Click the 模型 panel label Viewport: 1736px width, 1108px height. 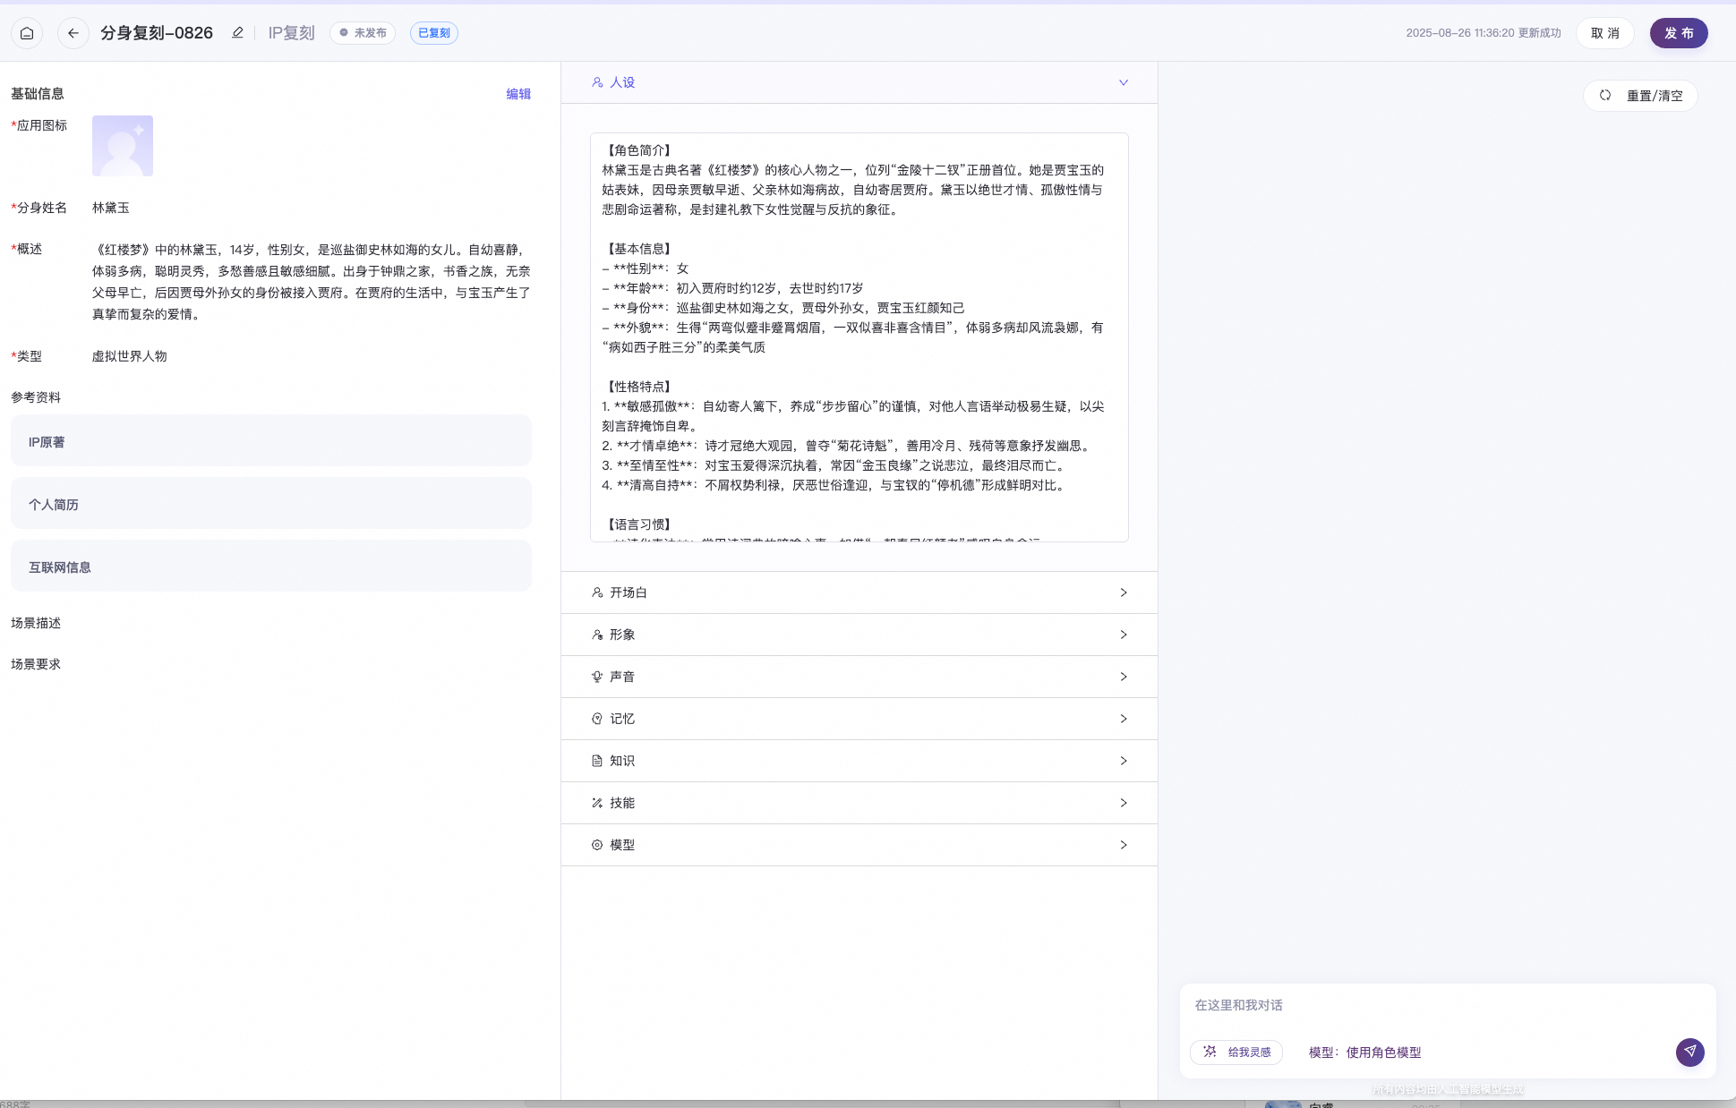(x=622, y=845)
